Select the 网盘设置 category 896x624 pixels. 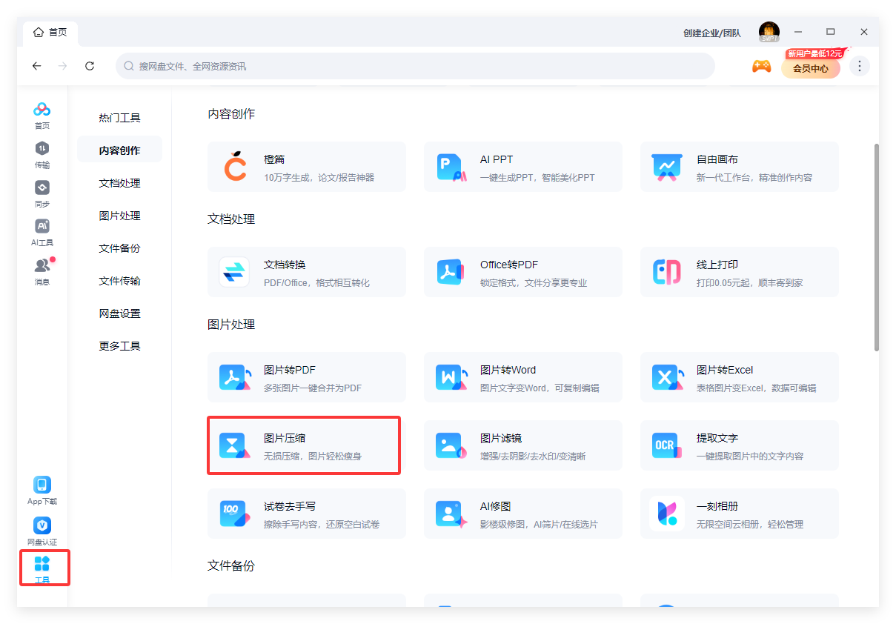click(119, 313)
